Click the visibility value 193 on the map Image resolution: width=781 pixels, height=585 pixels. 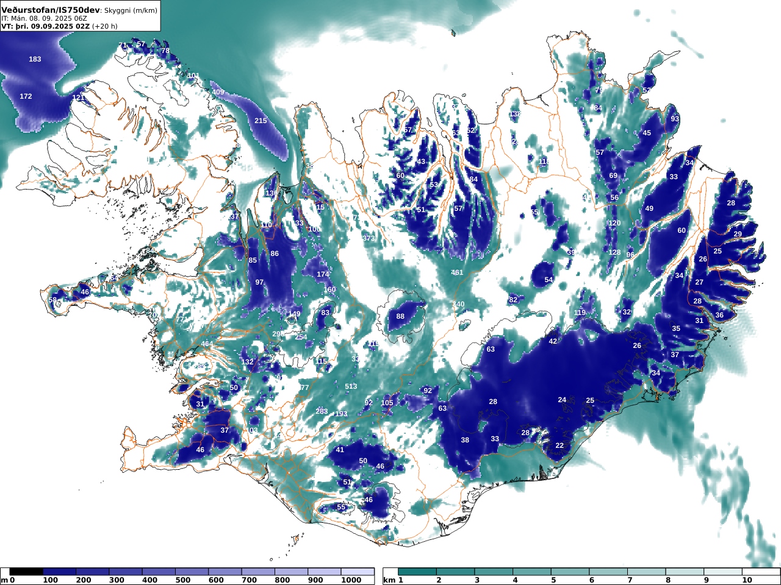(341, 414)
